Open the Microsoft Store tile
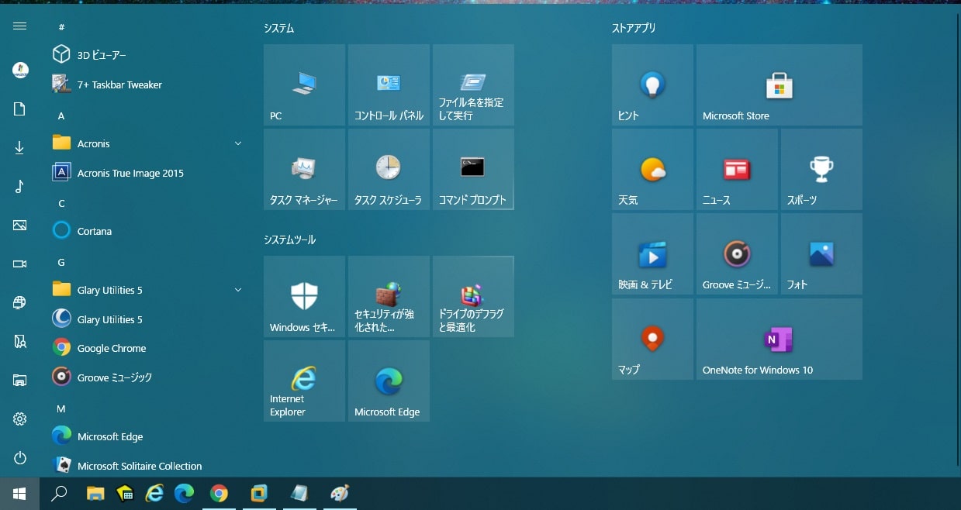961x510 pixels. click(x=779, y=84)
